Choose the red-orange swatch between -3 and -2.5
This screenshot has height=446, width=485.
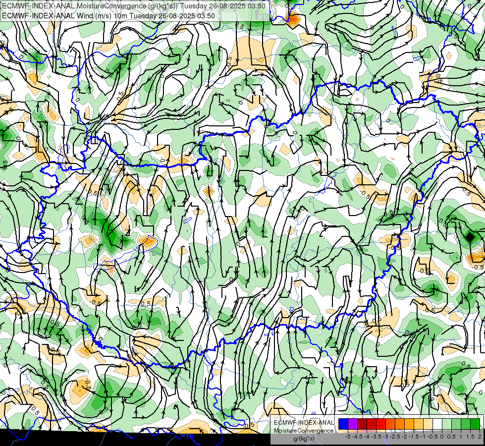(x=390, y=424)
